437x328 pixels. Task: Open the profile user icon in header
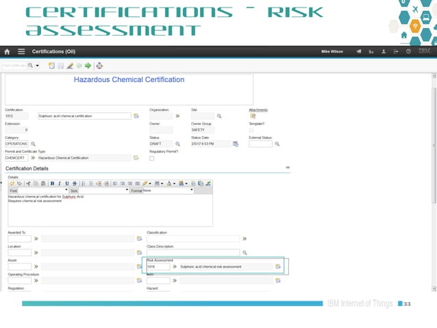[384, 51]
